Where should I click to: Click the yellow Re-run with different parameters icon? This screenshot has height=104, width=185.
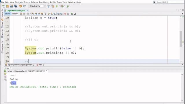point(5,74)
